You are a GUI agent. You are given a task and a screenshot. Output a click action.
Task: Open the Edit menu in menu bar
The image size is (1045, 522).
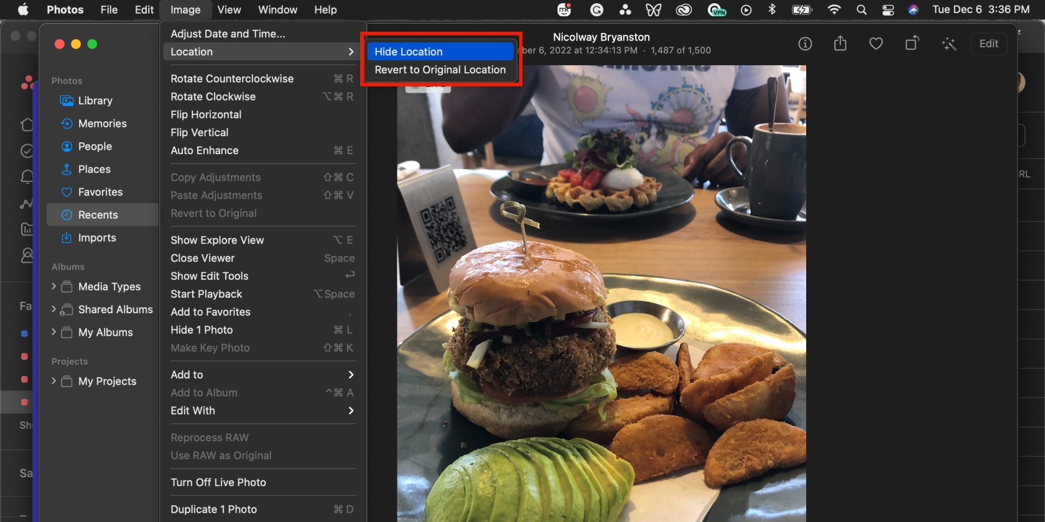[x=144, y=9]
